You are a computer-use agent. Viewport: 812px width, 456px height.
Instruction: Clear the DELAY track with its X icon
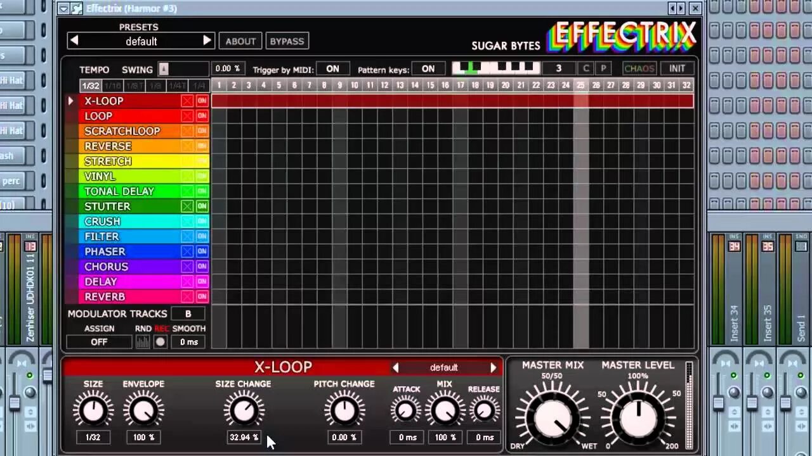(x=187, y=282)
